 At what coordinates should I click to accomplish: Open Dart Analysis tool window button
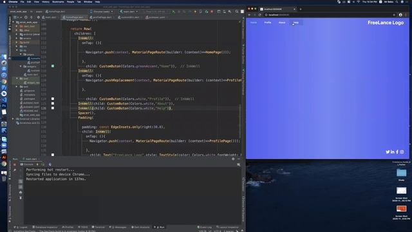click(x=140, y=227)
